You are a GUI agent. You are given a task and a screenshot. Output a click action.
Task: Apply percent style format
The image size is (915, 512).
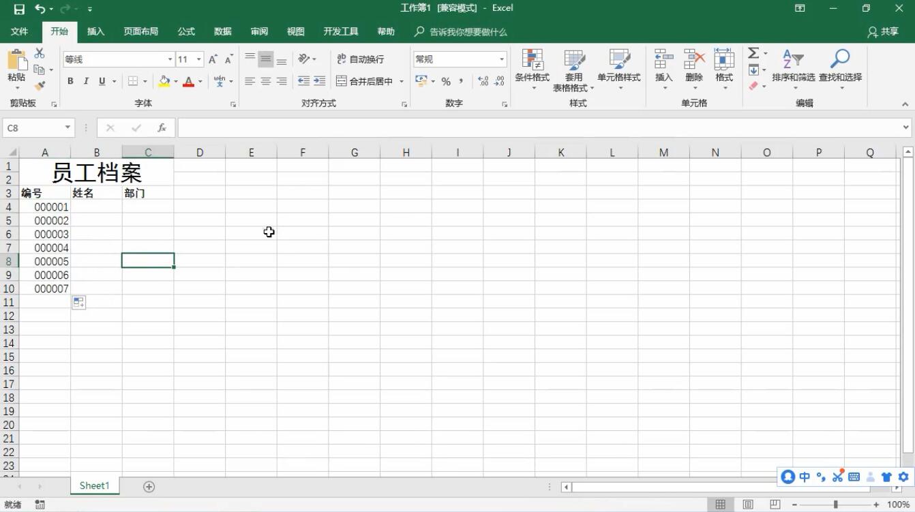446,81
